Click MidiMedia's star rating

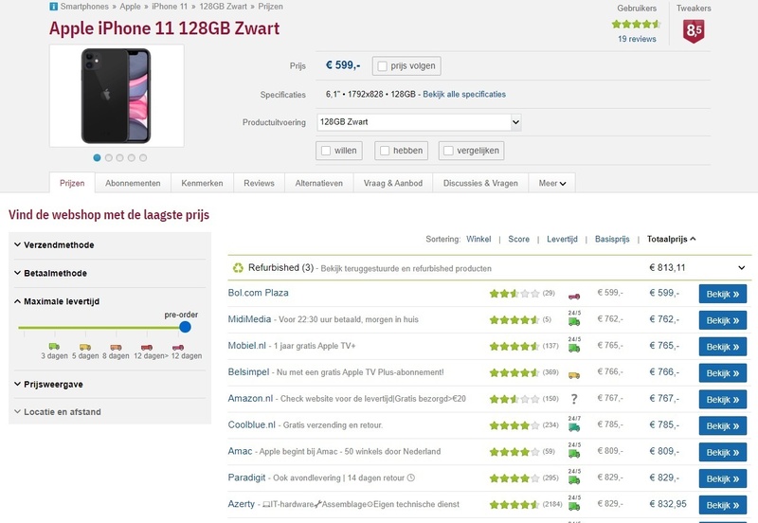pos(514,320)
